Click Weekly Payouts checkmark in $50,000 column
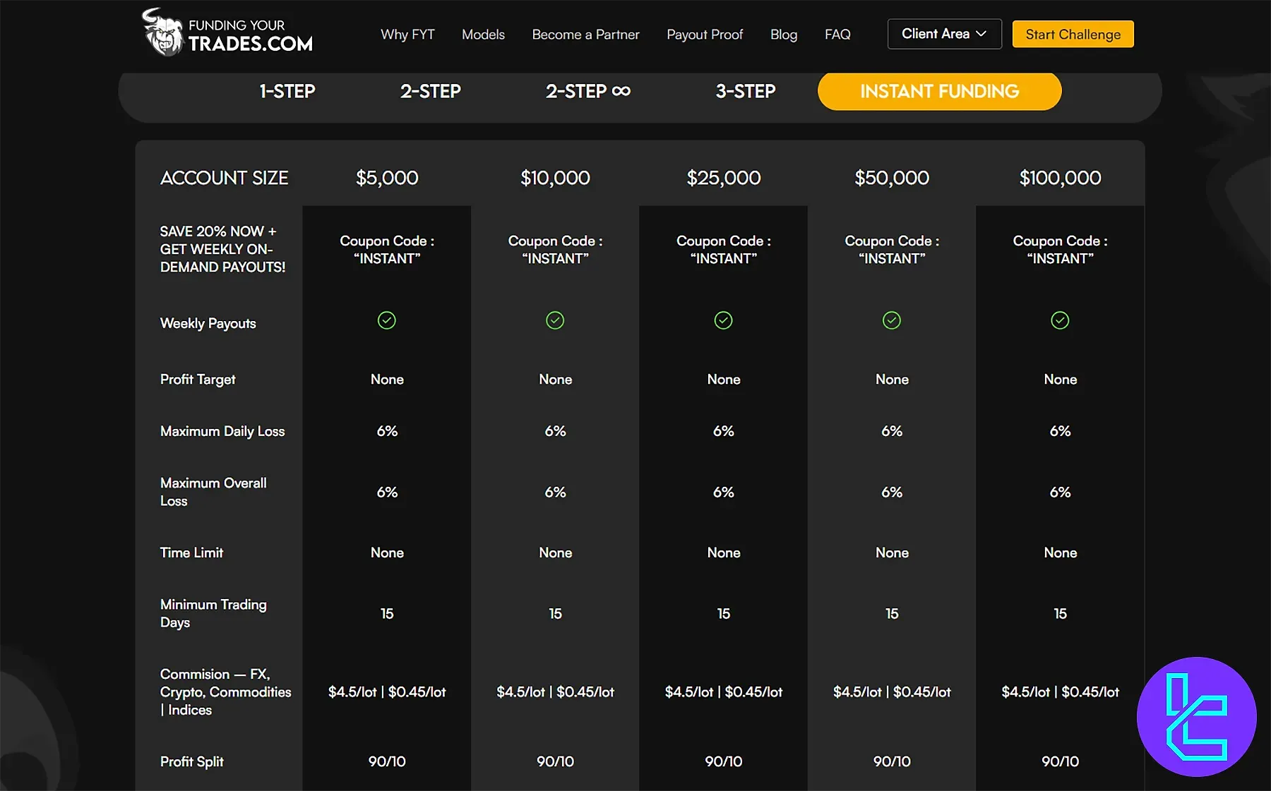This screenshot has height=791, width=1271. tap(892, 320)
